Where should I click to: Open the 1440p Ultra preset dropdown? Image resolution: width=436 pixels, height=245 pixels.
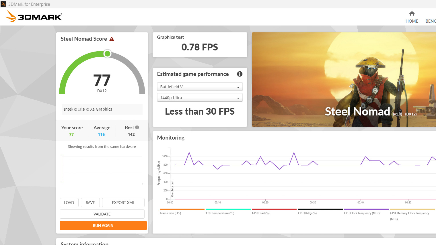[x=200, y=97]
